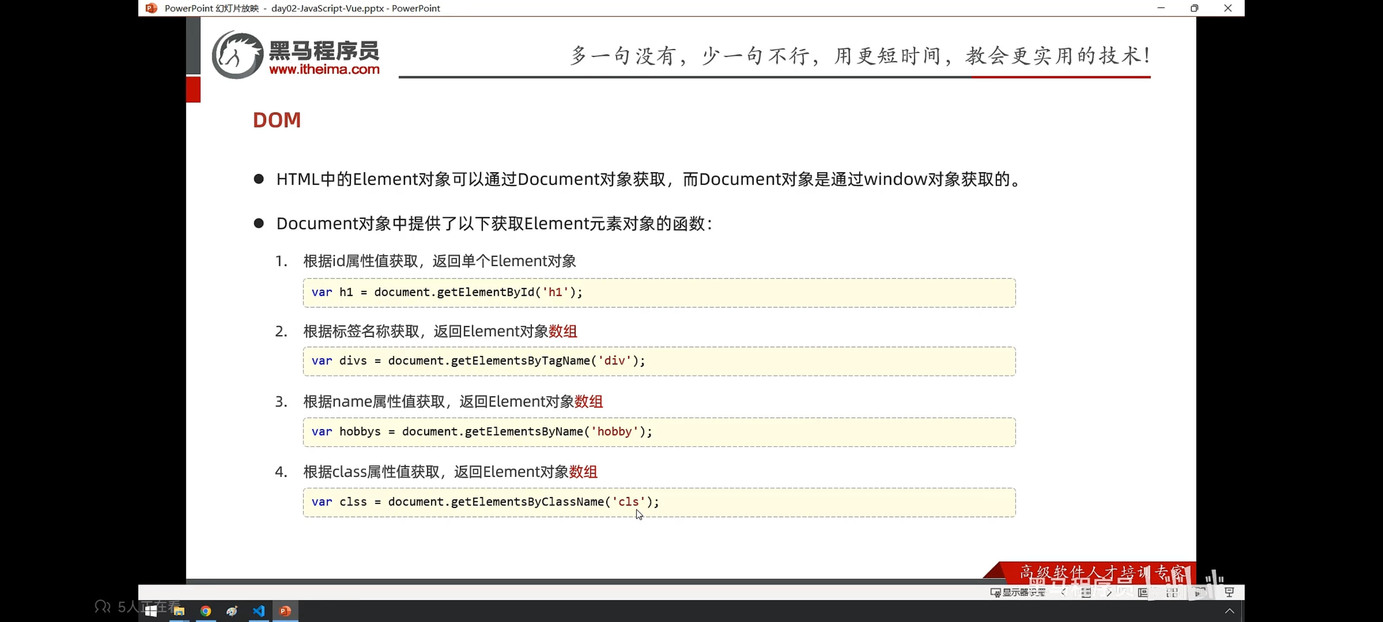
Task: Click the slogan text in slide header
Action: [x=860, y=55]
